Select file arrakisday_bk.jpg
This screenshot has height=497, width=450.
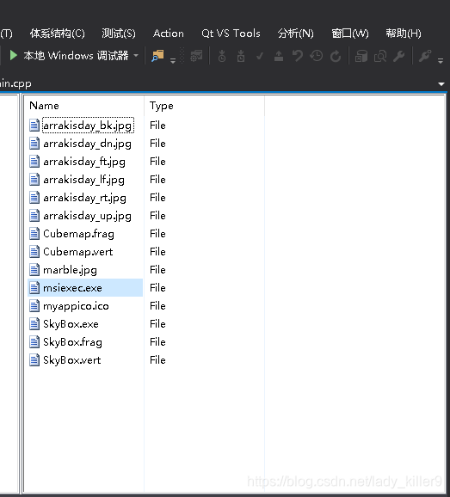(88, 126)
